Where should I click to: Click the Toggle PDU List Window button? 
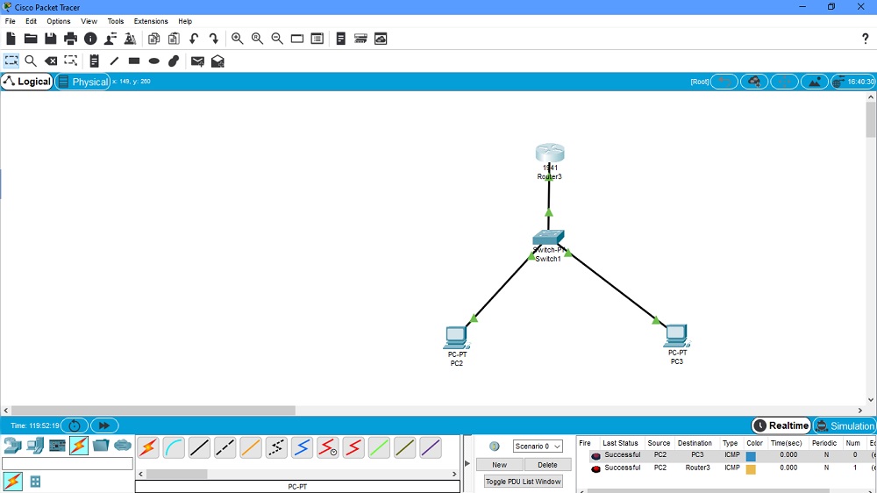click(x=524, y=482)
